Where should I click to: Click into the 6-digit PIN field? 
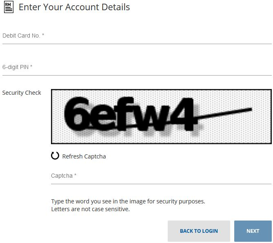coord(137,67)
